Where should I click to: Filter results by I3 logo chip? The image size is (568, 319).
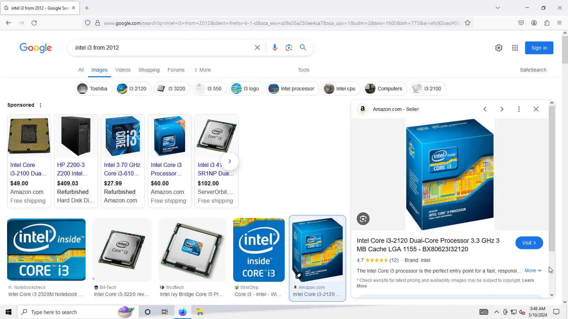[246, 89]
